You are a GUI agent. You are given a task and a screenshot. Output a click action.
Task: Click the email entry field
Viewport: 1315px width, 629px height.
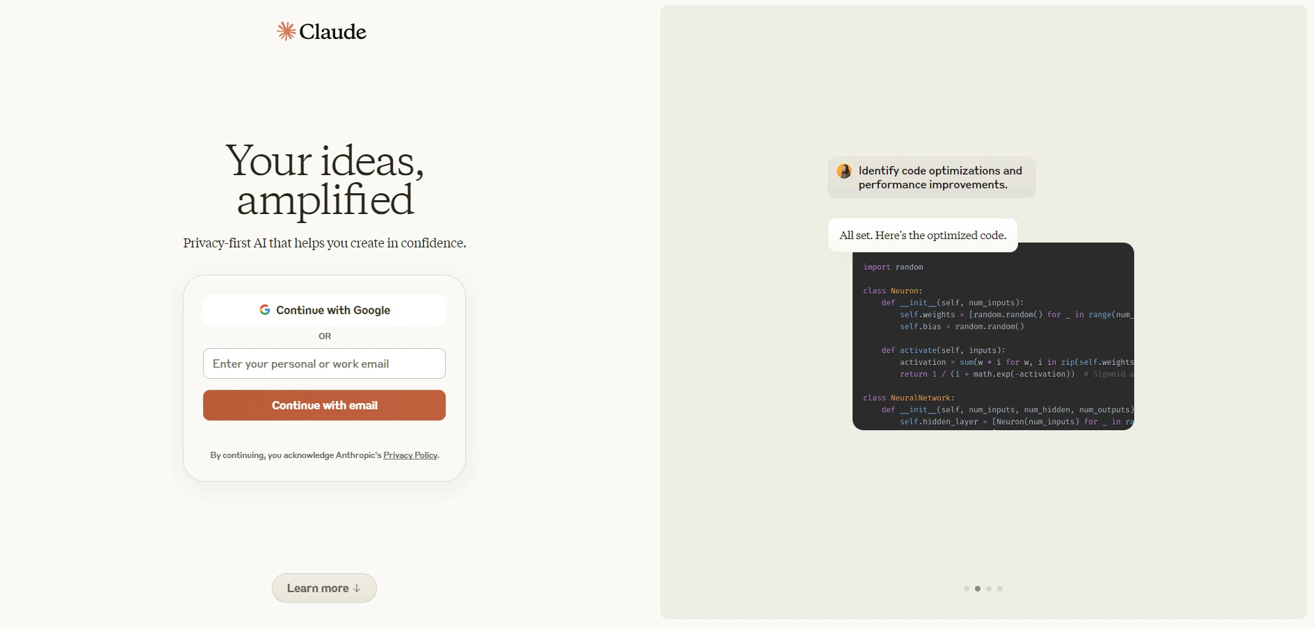pos(324,363)
